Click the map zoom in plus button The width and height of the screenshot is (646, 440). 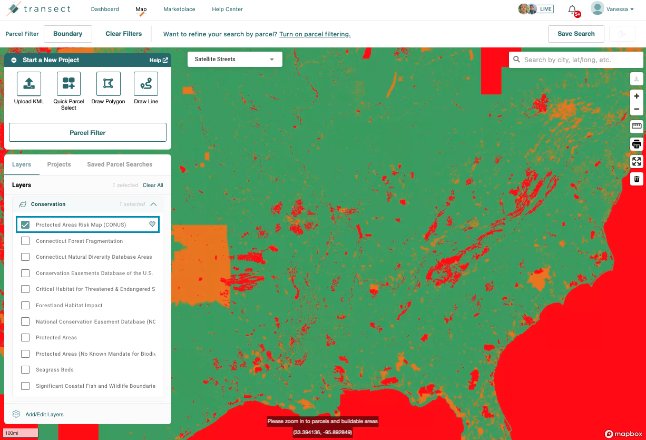[637, 96]
